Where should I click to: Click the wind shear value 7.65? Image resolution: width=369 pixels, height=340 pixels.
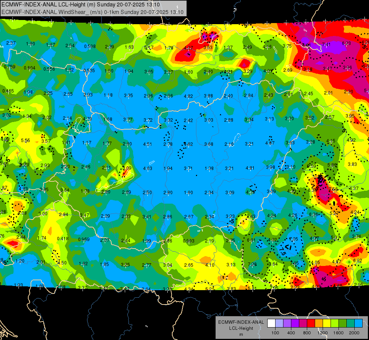coord(294,263)
